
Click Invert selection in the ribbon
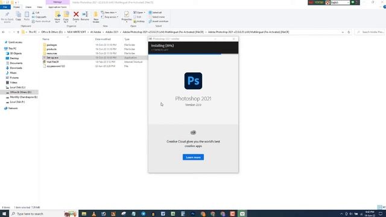click(x=159, y=22)
